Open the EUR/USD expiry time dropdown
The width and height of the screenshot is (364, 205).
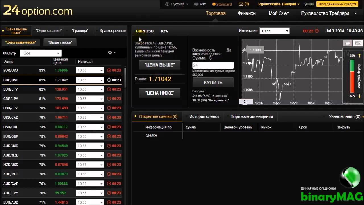pyautogui.click(x=90, y=70)
